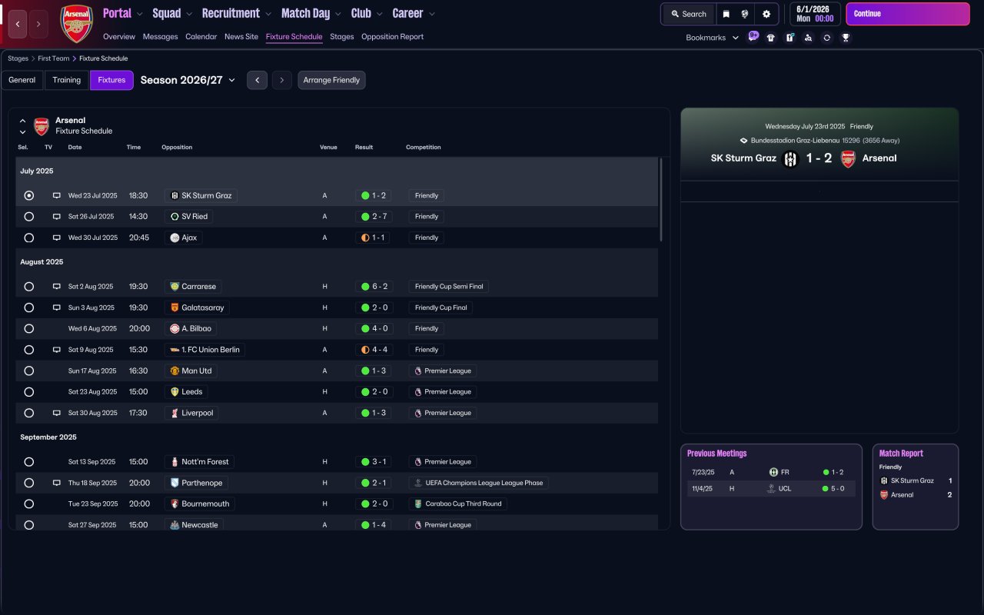Click the scouting search icon in the bookmarks bar
The image size is (984, 615).
tap(808, 38)
